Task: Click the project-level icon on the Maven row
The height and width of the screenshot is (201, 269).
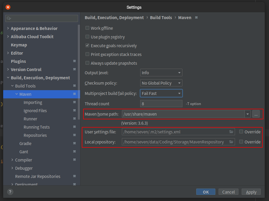Action: (74, 94)
